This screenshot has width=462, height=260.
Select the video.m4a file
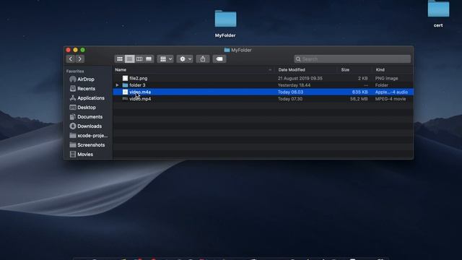pos(263,92)
